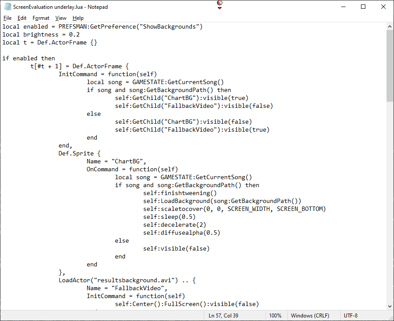Click the 'end,' line before Def.Sprite
Screen dimensions: 394x321
(65, 146)
